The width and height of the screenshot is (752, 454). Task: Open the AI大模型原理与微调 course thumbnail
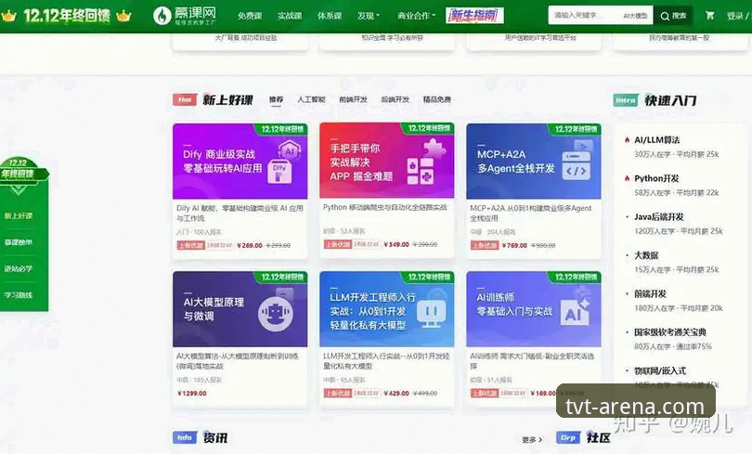click(x=240, y=309)
